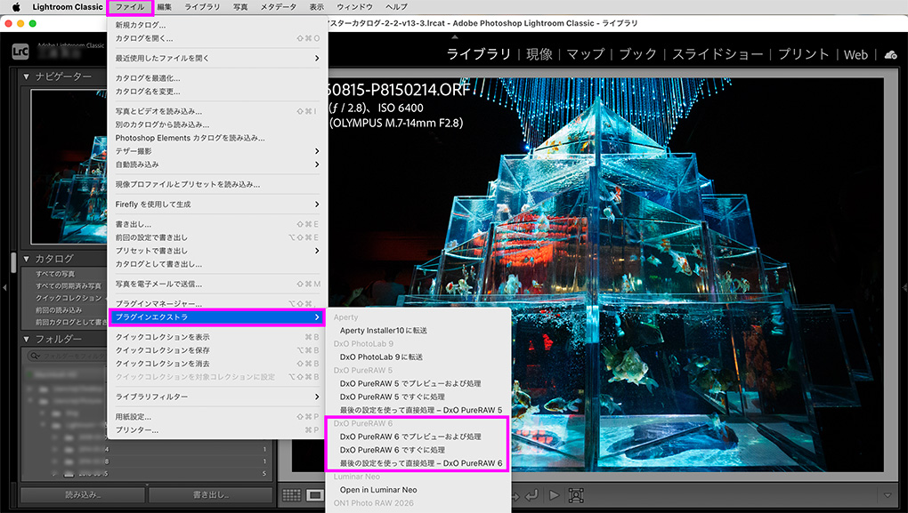Collapse the ナビゲーター panel
The width and height of the screenshot is (908, 513).
pos(27,76)
